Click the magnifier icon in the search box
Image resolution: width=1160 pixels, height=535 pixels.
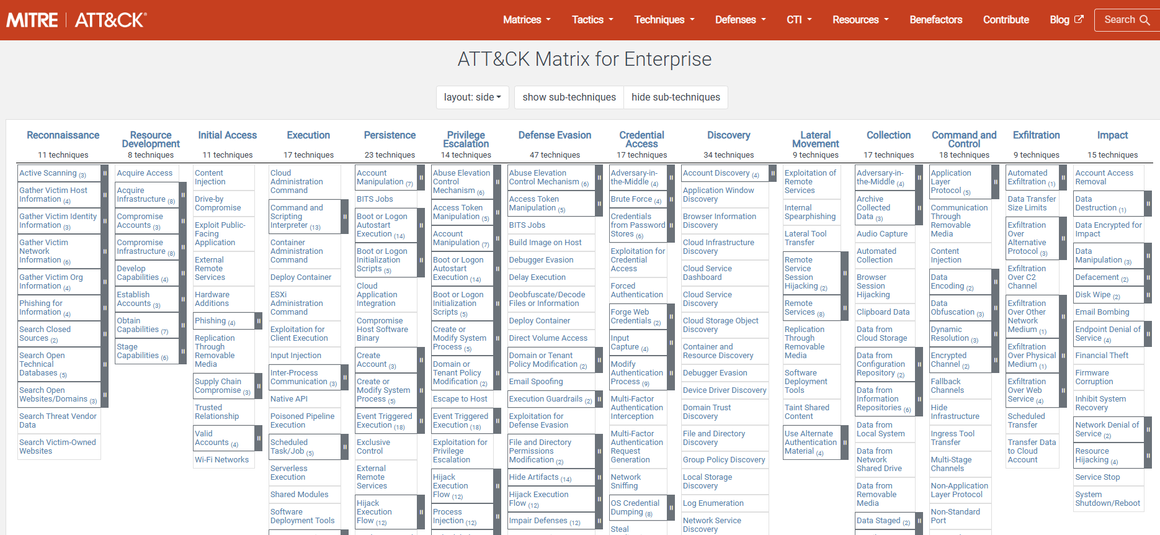coord(1144,20)
